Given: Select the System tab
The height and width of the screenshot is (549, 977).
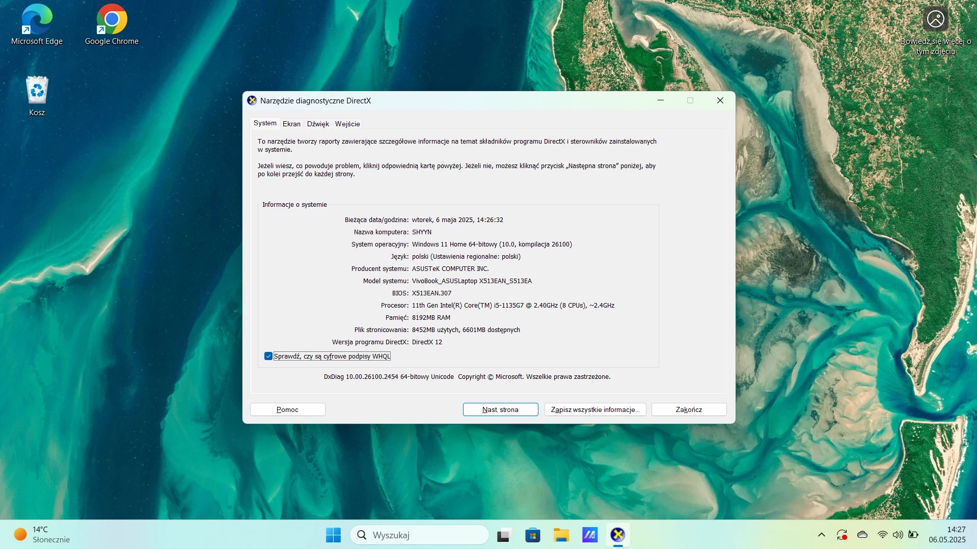Looking at the screenshot, I should (265, 123).
